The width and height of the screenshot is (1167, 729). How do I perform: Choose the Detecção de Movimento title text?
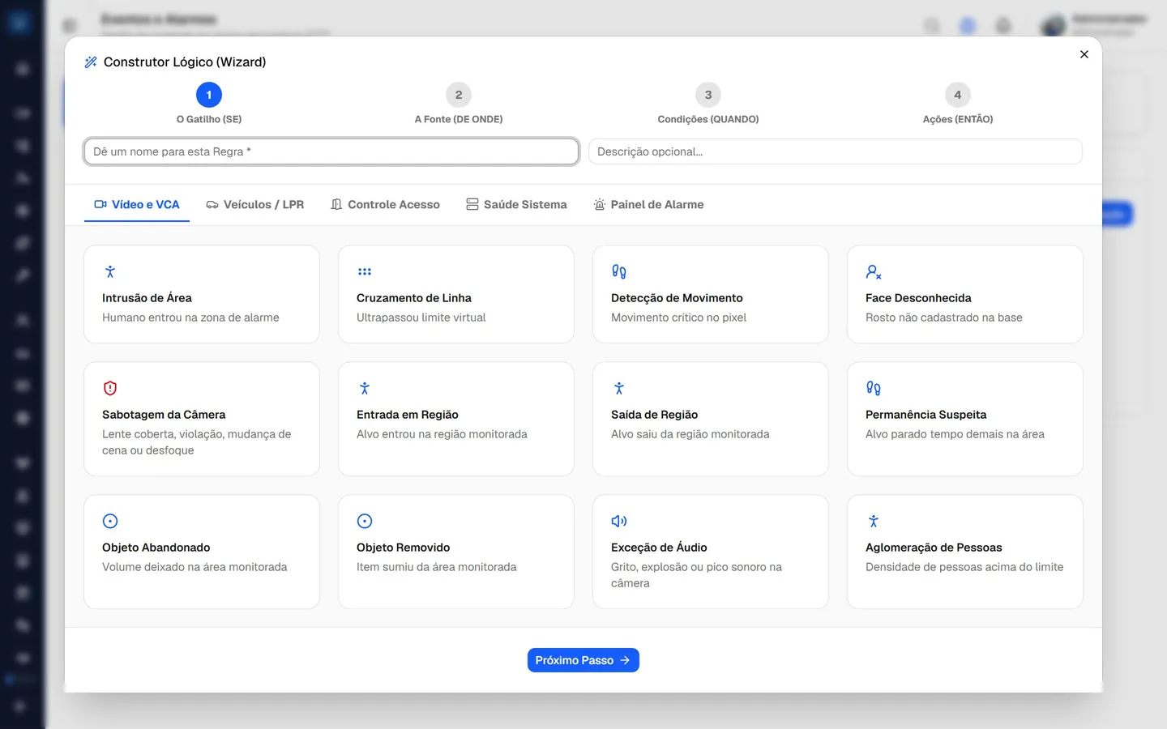click(x=677, y=298)
